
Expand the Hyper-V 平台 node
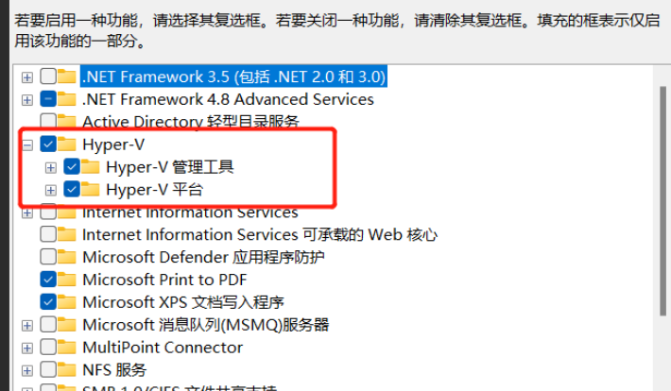(50, 190)
